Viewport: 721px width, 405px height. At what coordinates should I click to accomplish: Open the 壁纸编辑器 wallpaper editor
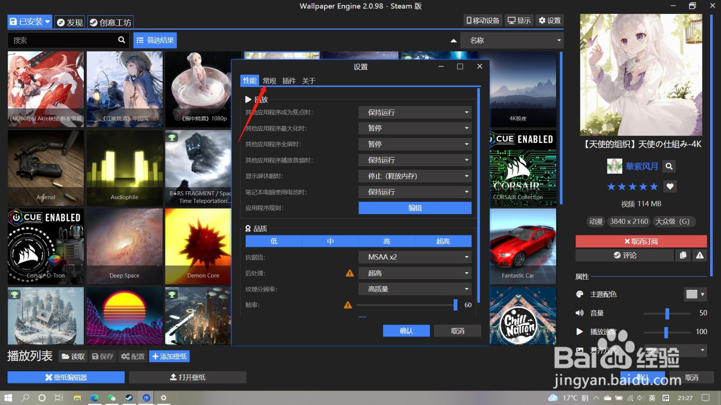pos(66,377)
